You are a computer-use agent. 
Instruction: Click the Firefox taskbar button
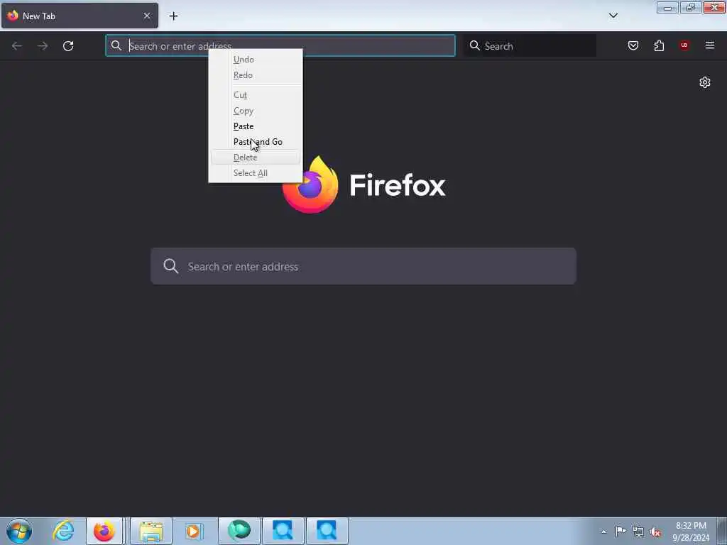pyautogui.click(x=104, y=531)
